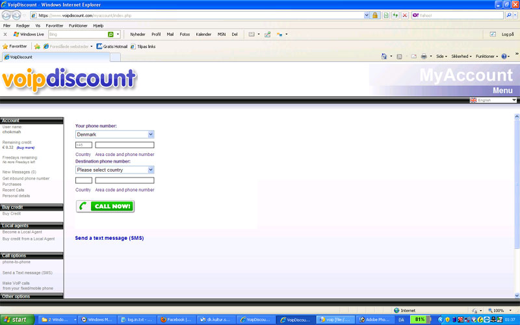Switch to log.in.txt taskbar window
This screenshot has height=325, width=520.
coord(136,320)
